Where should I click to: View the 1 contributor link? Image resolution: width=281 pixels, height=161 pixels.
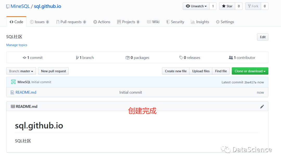tap(242, 58)
